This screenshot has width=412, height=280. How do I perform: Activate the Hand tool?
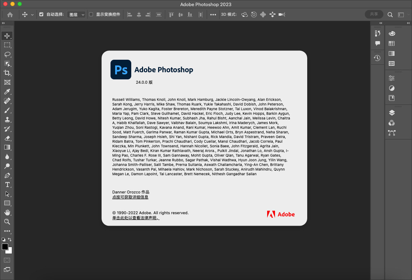(7, 212)
